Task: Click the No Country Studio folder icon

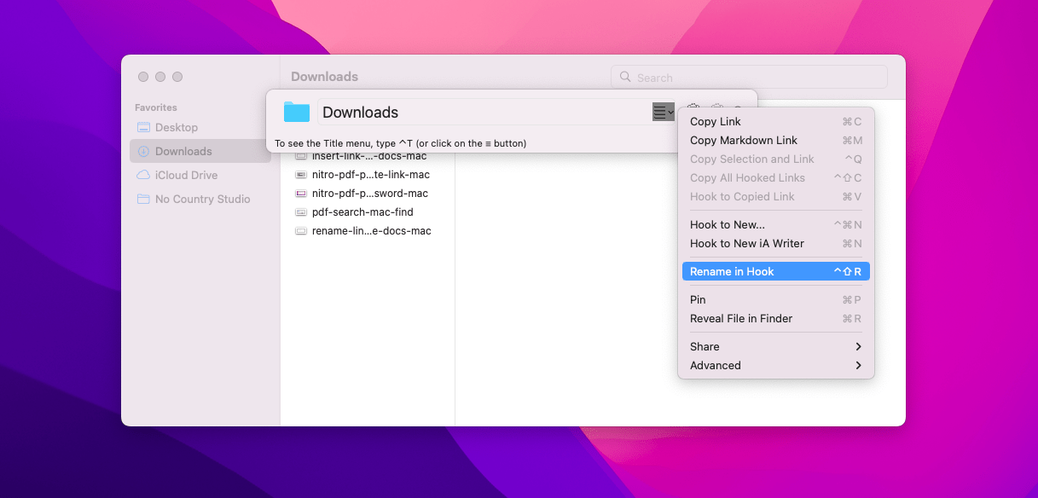Action: tap(142, 199)
